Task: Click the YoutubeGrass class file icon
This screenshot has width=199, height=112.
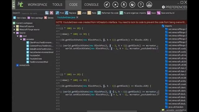Action: coord(28,59)
